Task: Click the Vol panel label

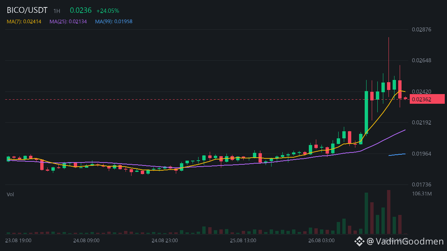Action: (x=10, y=194)
